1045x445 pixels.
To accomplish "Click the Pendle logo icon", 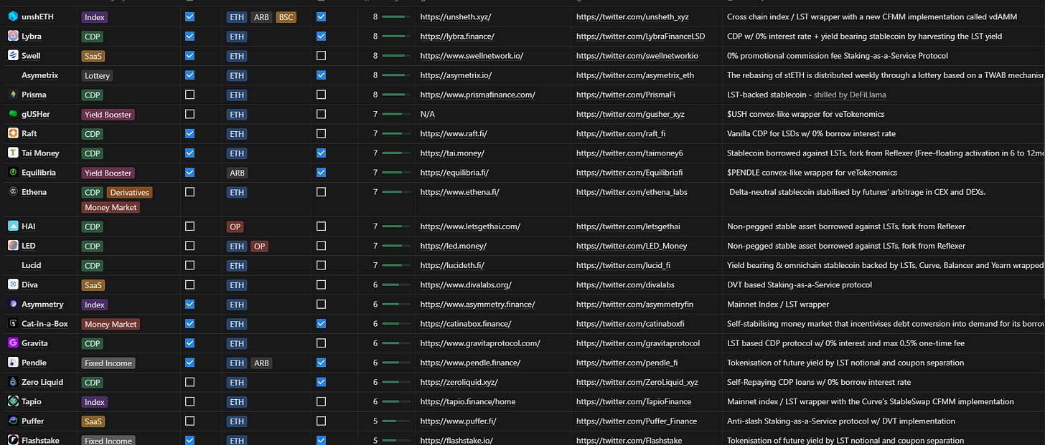I will coord(13,363).
